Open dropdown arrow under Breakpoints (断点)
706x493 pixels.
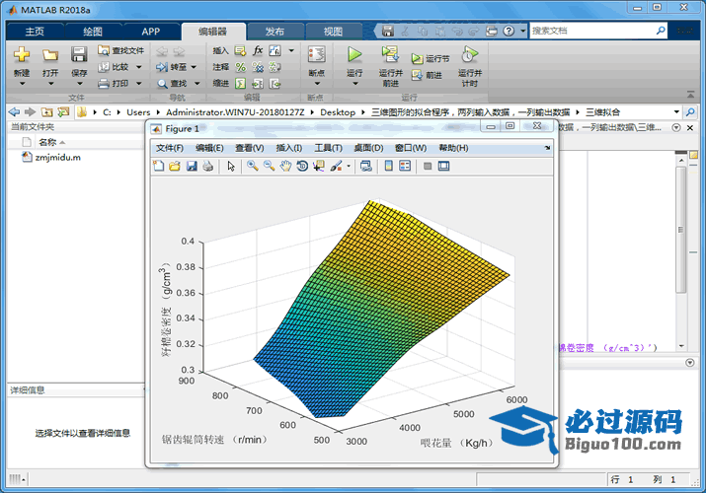pos(317,84)
